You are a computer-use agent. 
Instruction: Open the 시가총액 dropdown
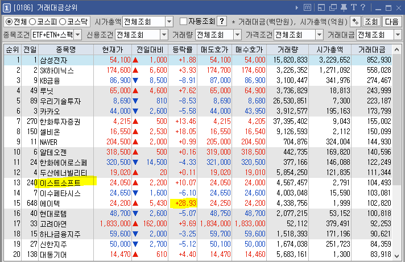pyautogui.click(x=169, y=22)
